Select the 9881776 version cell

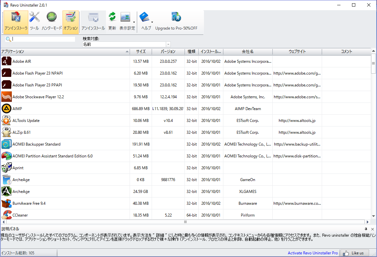click(x=168, y=180)
